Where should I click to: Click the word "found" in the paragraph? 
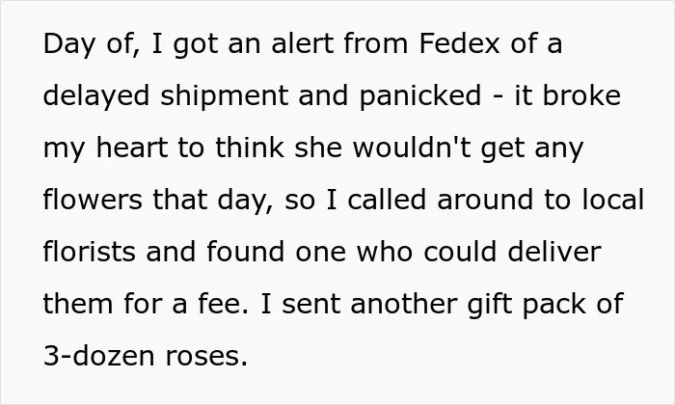245,252
